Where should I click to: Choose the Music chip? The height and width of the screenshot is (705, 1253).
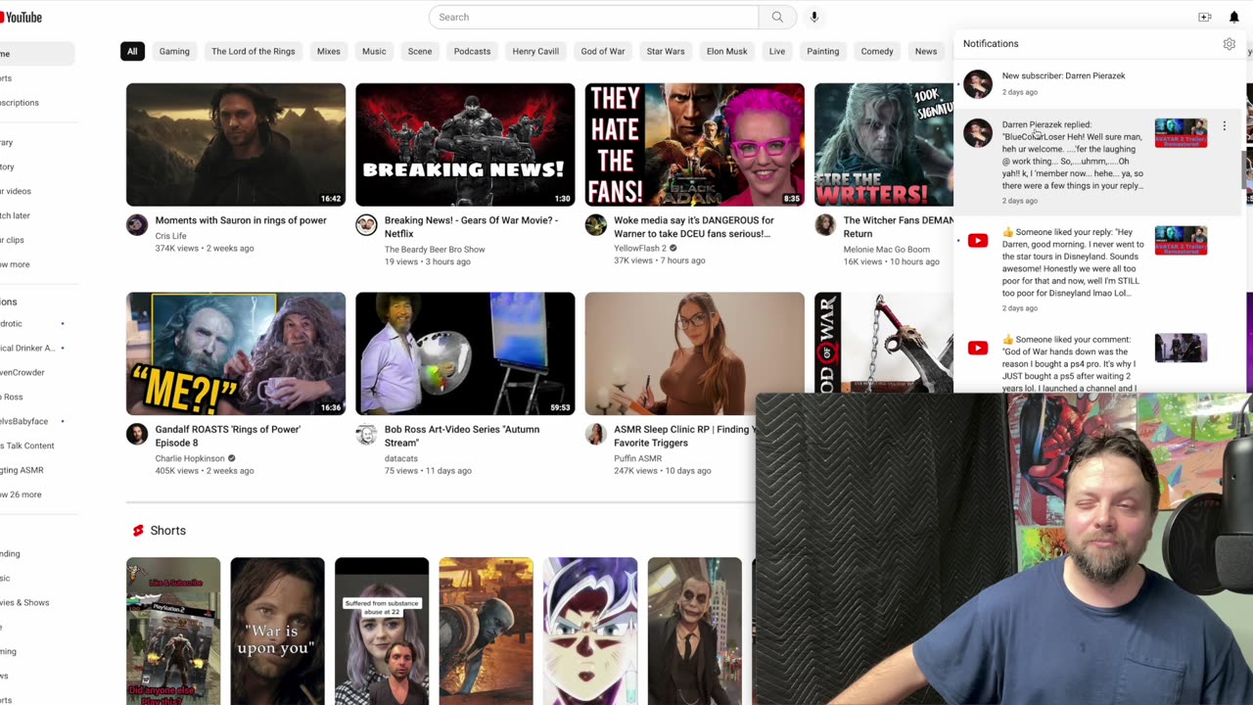[374, 51]
